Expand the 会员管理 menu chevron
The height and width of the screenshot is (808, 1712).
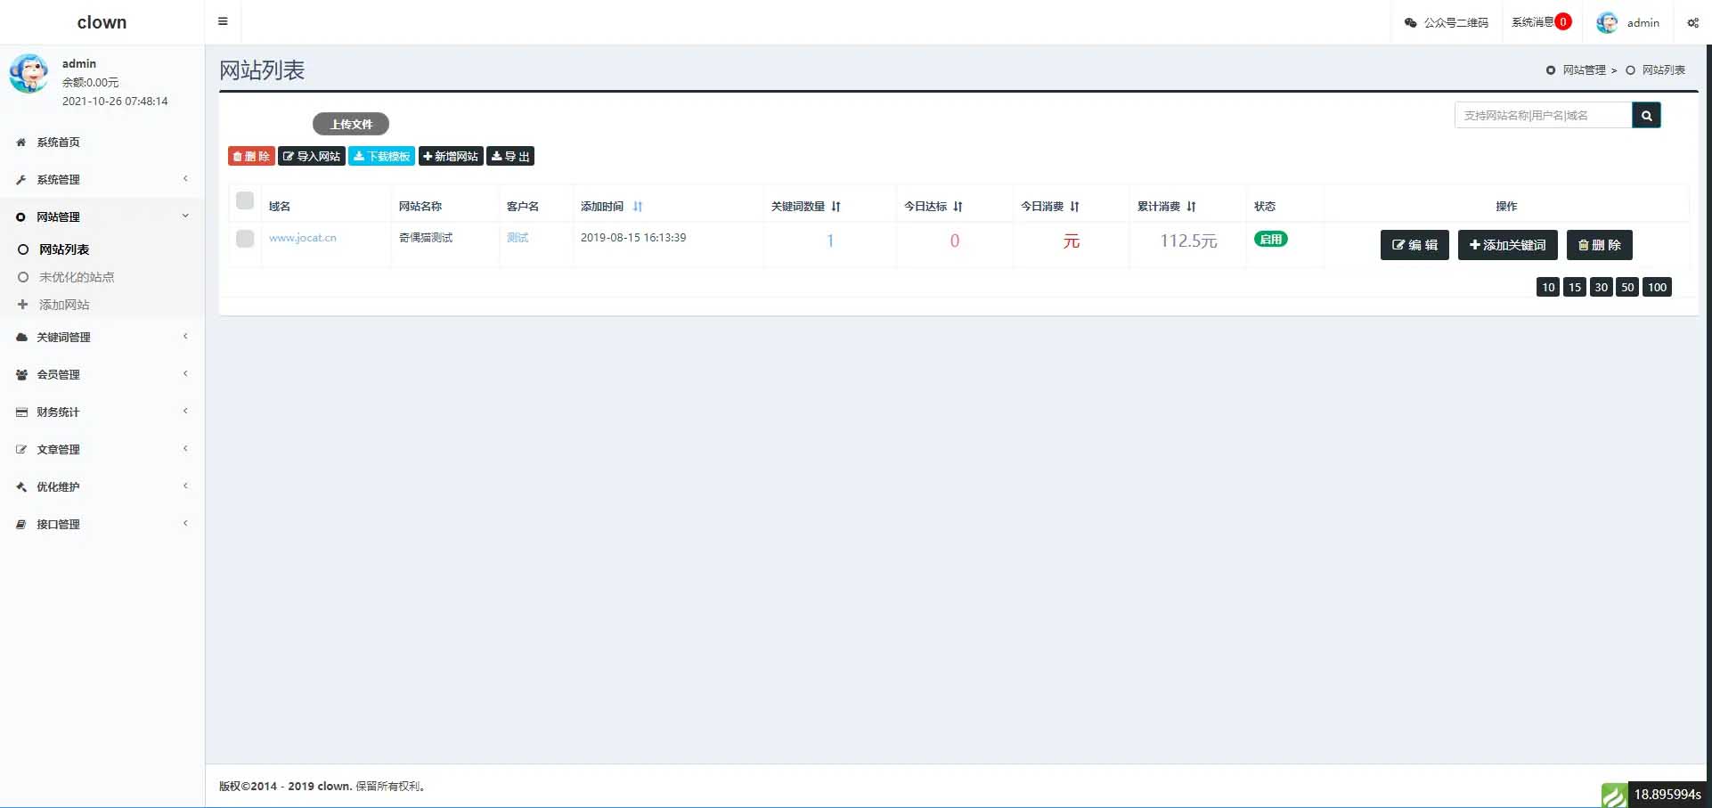(185, 374)
